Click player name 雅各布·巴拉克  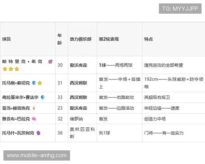tap(16, 119)
